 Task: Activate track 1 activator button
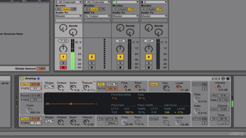pyautogui.click(x=63, y=57)
